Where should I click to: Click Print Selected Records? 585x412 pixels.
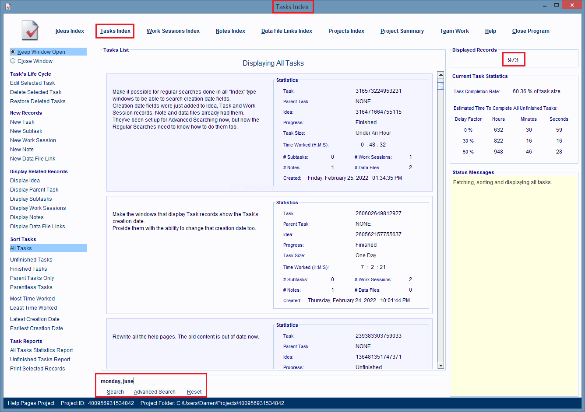tap(38, 369)
